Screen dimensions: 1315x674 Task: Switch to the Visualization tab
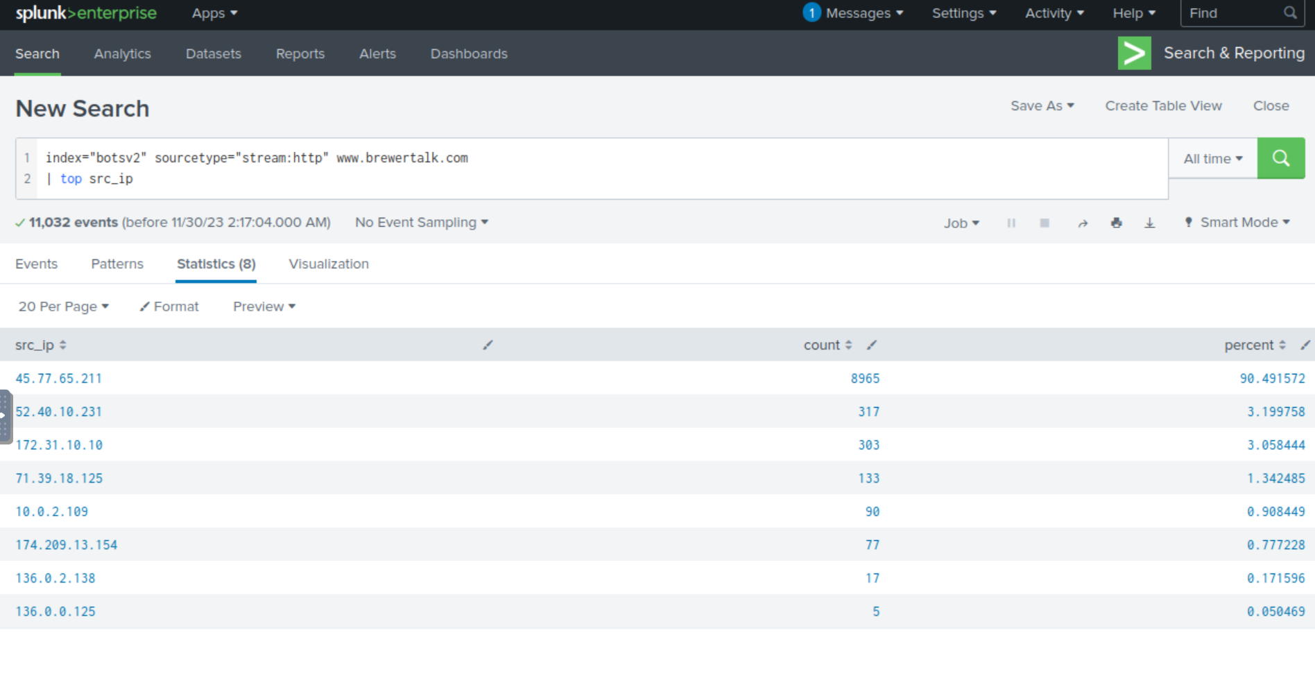tap(329, 263)
